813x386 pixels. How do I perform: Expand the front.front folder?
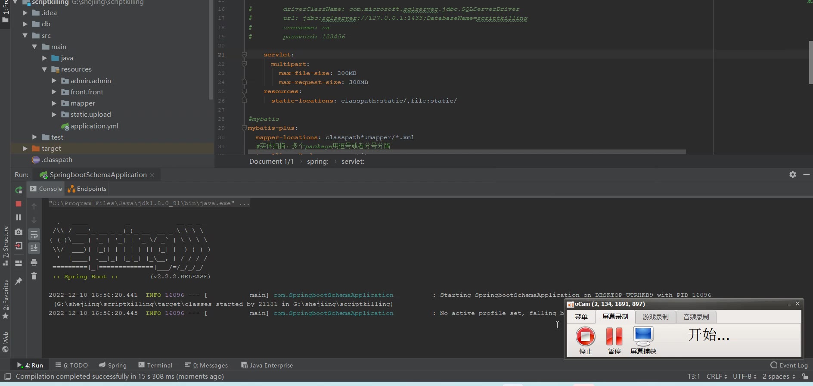(54, 92)
